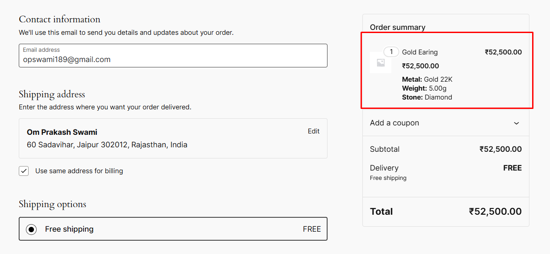
Task: Click the Subtotal row
Action: (446, 149)
